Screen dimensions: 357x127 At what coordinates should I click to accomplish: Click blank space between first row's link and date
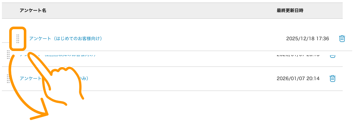[190, 39]
